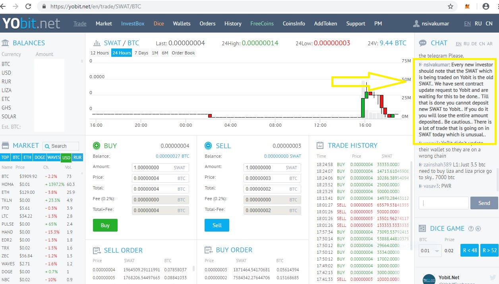499x284 pixels.
Task: Open the FreeCoins menu item
Action: pyautogui.click(x=262, y=23)
